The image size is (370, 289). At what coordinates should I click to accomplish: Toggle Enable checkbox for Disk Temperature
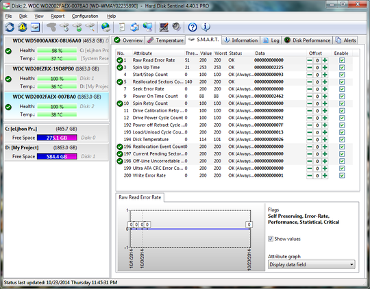(x=342, y=140)
